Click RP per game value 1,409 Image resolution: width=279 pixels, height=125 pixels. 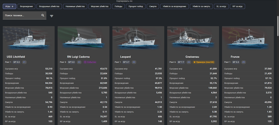click(104, 121)
